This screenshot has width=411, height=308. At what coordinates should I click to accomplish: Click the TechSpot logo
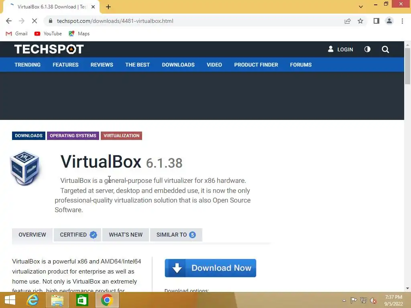49,49
